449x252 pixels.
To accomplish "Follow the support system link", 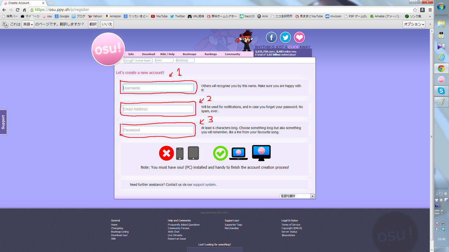I will tap(204, 184).
